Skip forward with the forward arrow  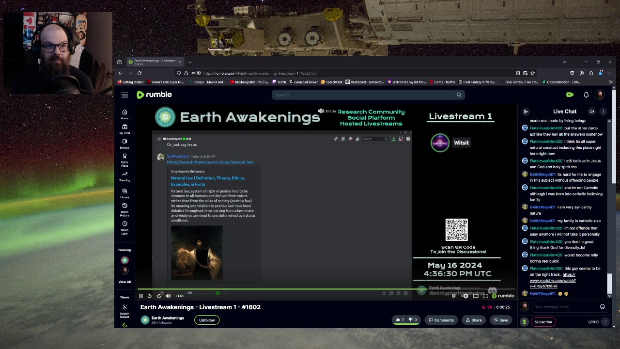click(x=158, y=296)
